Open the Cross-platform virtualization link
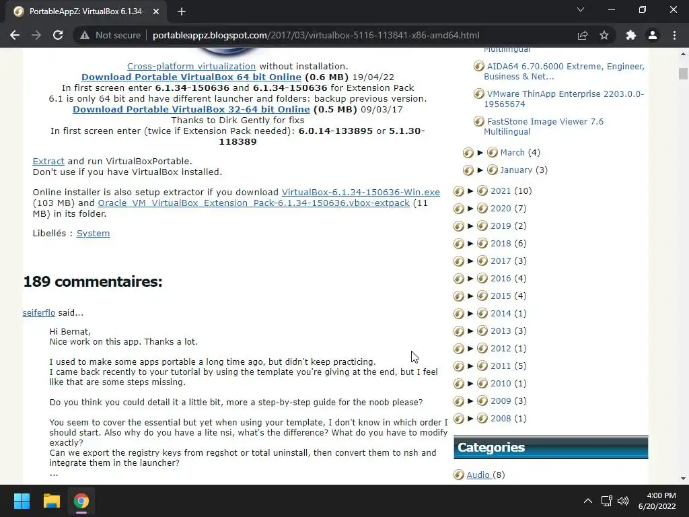The image size is (689, 517). [191, 67]
